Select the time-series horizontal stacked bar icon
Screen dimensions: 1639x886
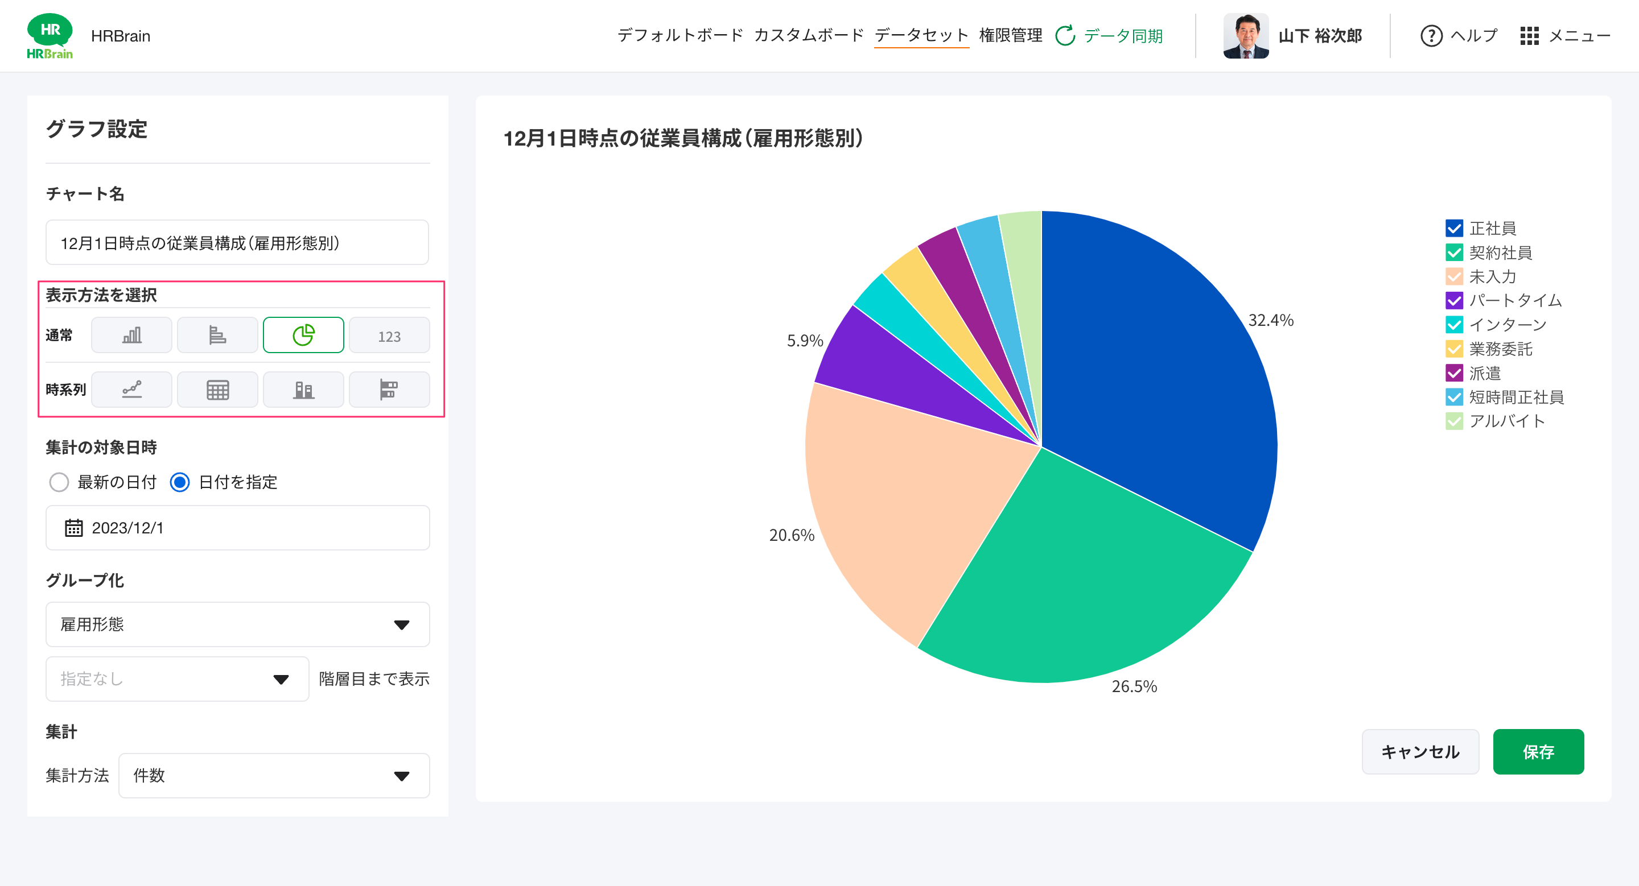pyautogui.click(x=389, y=389)
